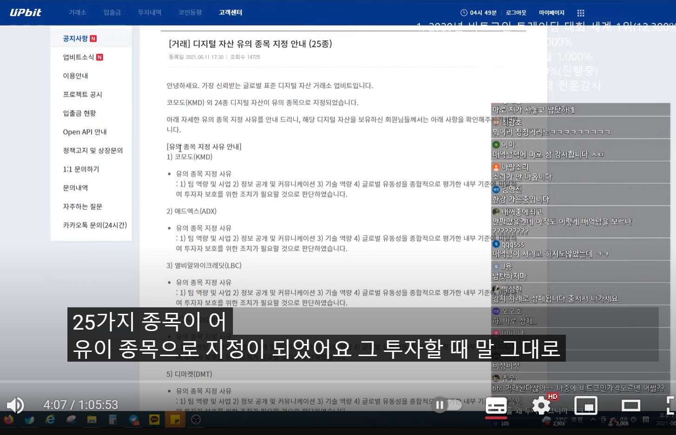Click heading 5) 디마켓(DMT)
Image resolution: width=676 pixels, height=435 pixels.
click(x=189, y=374)
